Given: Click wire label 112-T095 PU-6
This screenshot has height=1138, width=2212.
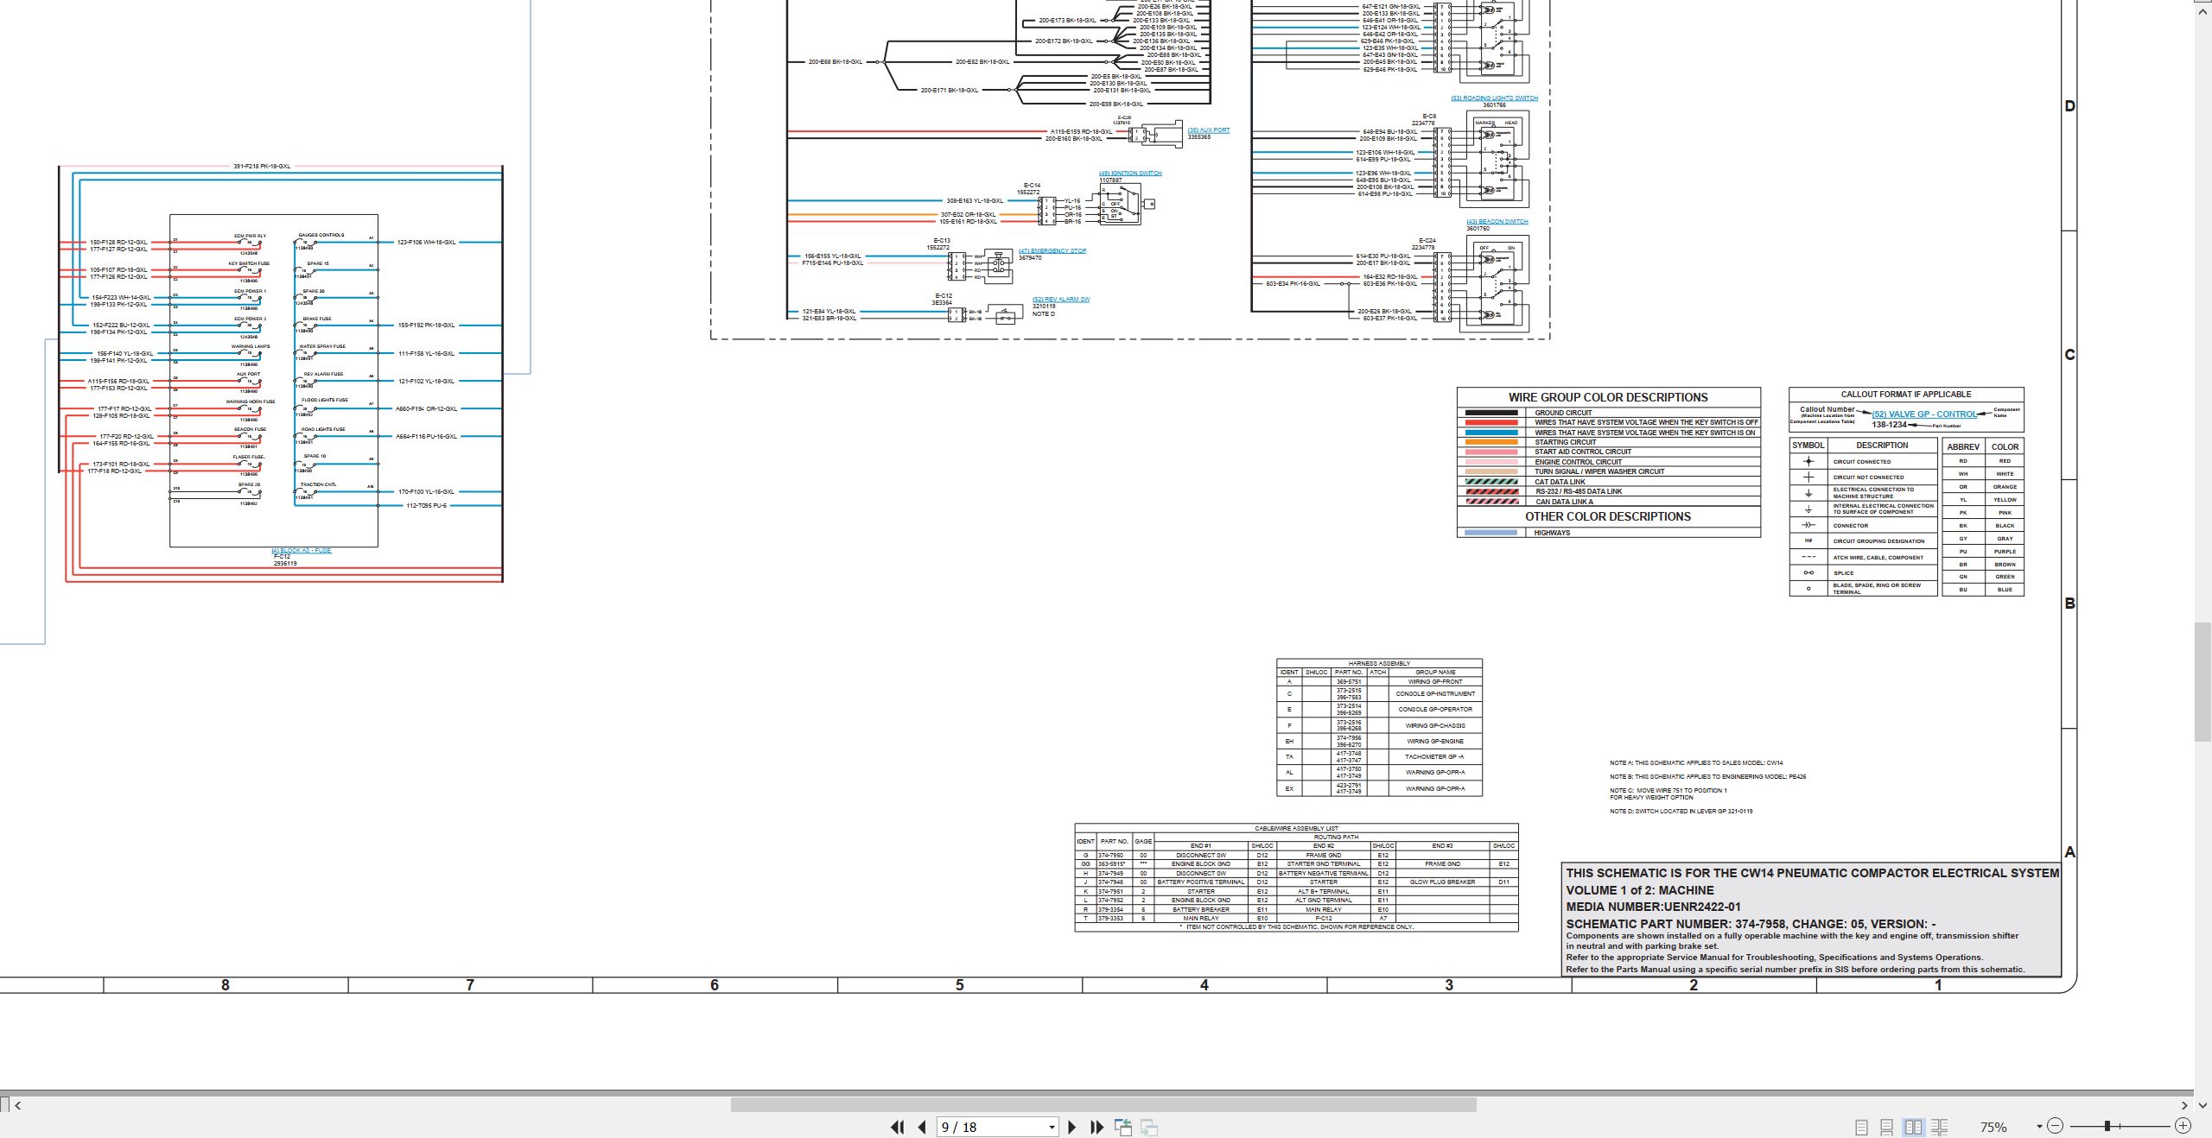Looking at the screenshot, I should (x=426, y=506).
